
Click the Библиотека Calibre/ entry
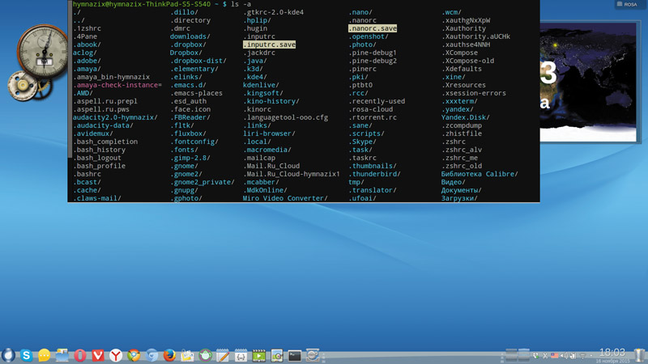pyautogui.click(x=480, y=174)
